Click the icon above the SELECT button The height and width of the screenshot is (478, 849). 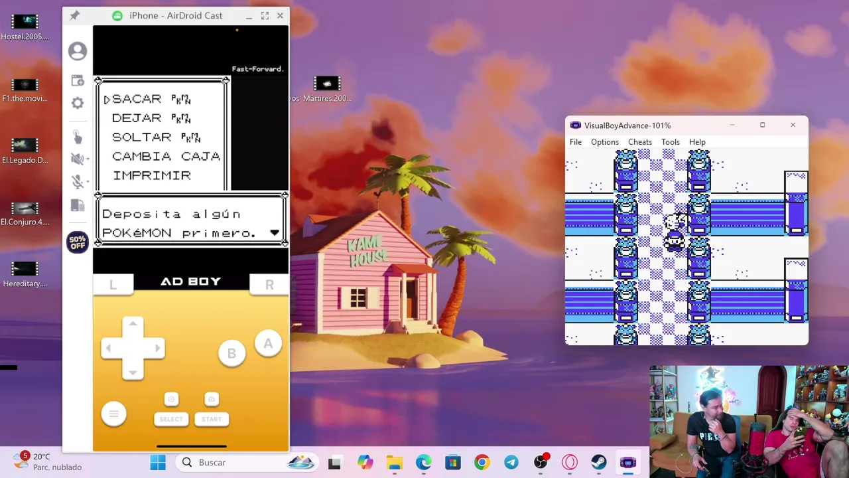tap(171, 399)
